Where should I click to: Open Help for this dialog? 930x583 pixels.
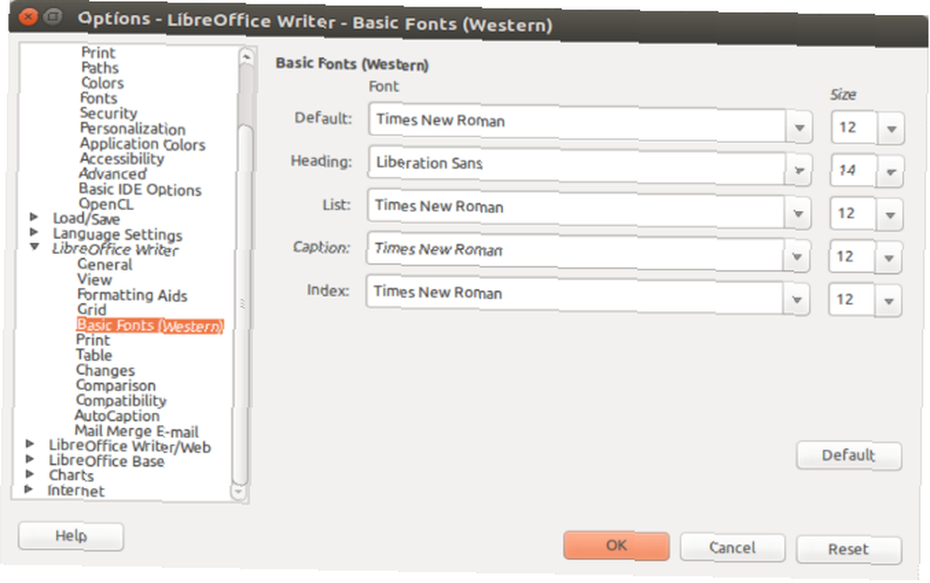coord(72,537)
